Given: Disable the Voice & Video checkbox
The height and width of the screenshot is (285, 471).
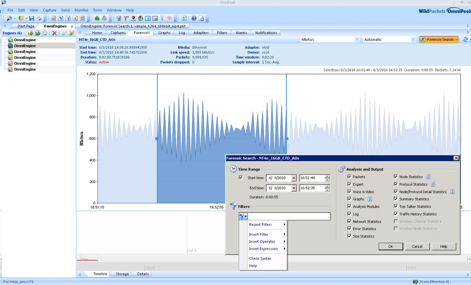Looking at the screenshot, I should 349,192.
